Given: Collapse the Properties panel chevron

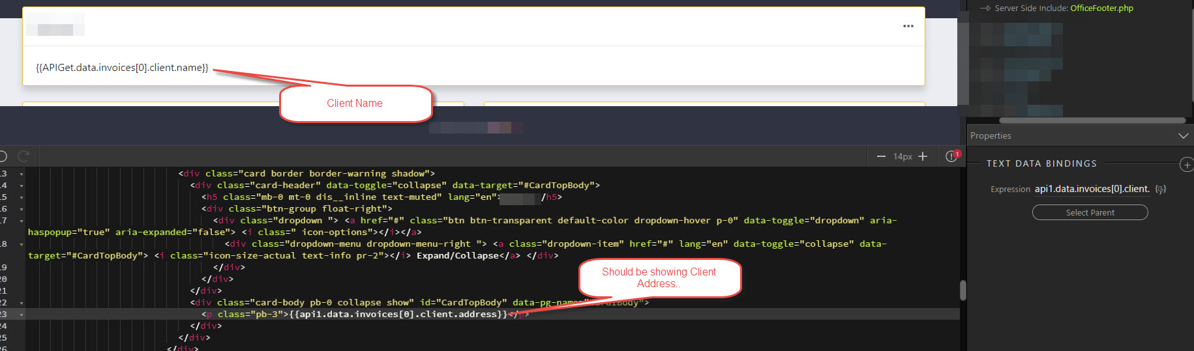Looking at the screenshot, I should coord(1184,135).
